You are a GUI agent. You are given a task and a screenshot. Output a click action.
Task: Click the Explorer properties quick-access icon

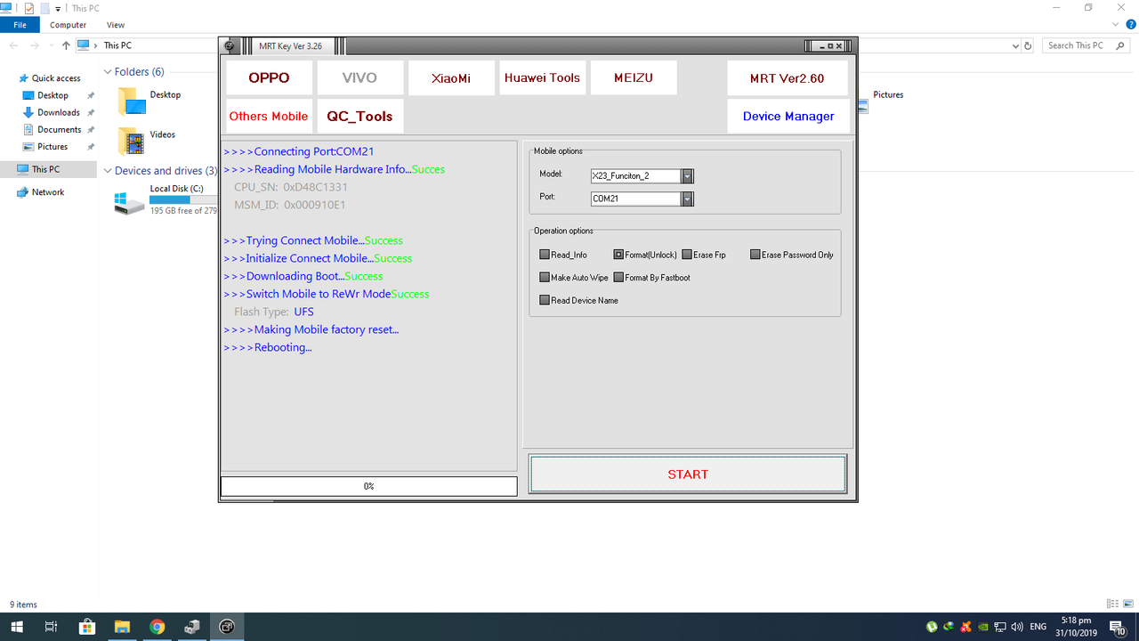click(x=28, y=8)
